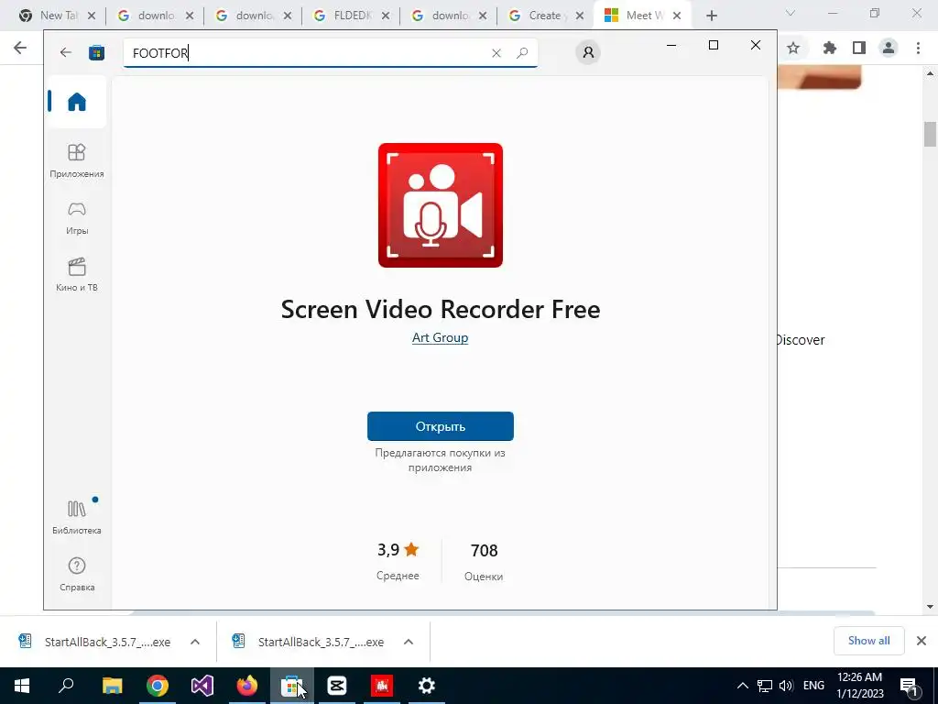938x704 pixels.
Task: Switch to the New Tab Chrome tab
Action: (x=59, y=16)
